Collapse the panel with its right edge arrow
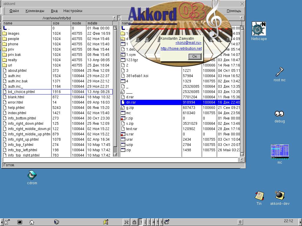Viewport: 302px width, 226px height. (x=301, y=222)
